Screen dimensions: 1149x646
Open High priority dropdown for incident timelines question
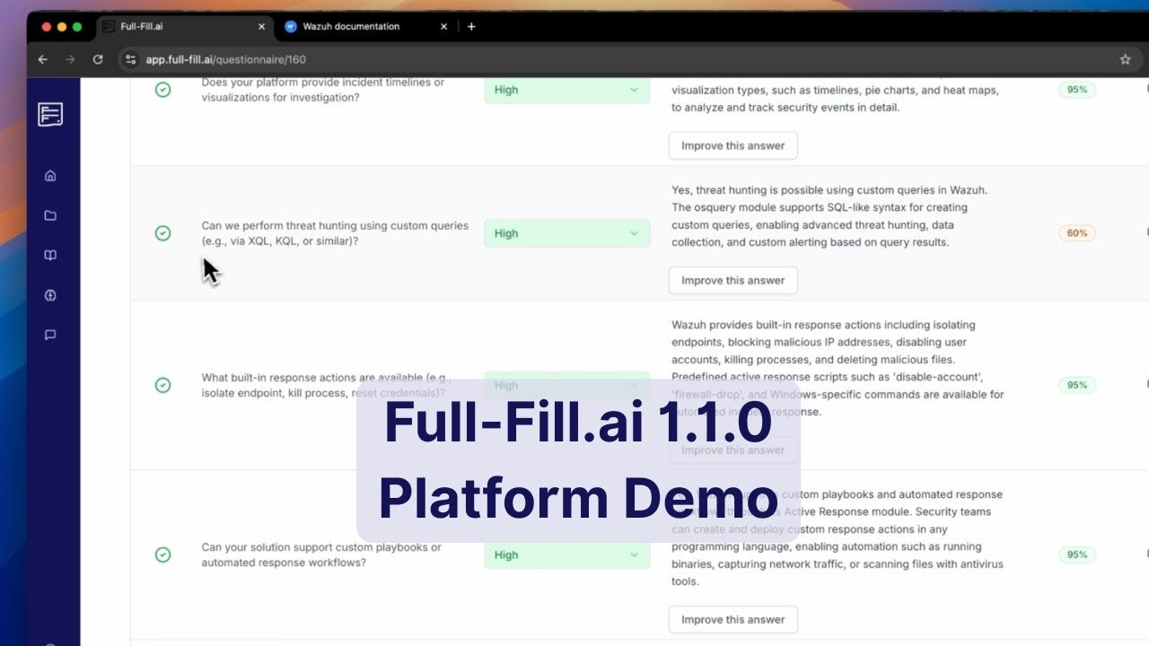tap(566, 90)
